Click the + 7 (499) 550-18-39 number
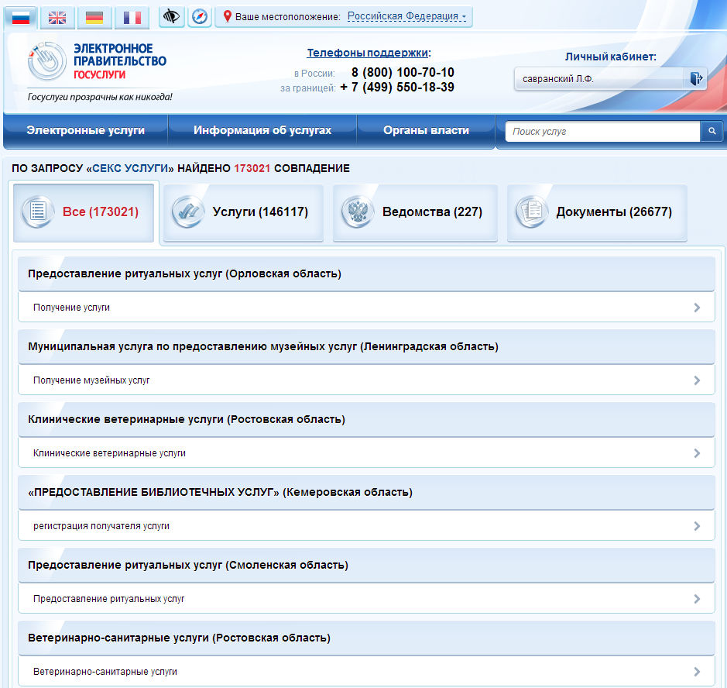This screenshot has width=727, height=688. click(x=397, y=88)
